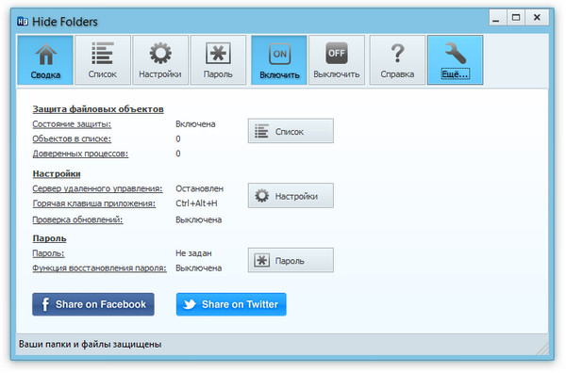Click the Share on Facebook button
Image resolution: width=566 pixels, height=373 pixels.
click(93, 304)
